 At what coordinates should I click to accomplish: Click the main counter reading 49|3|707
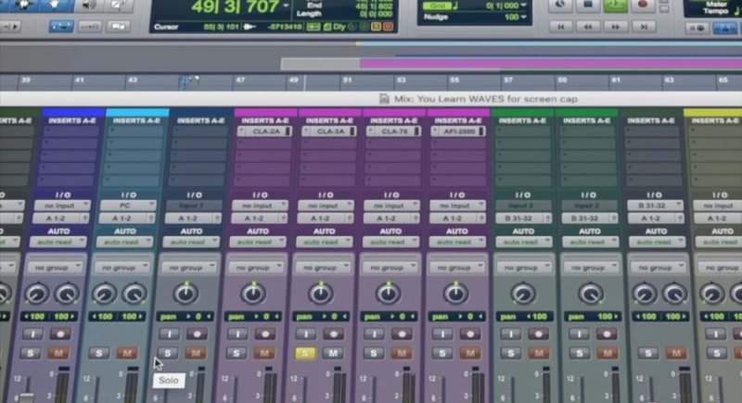pyautogui.click(x=236, y=6)
